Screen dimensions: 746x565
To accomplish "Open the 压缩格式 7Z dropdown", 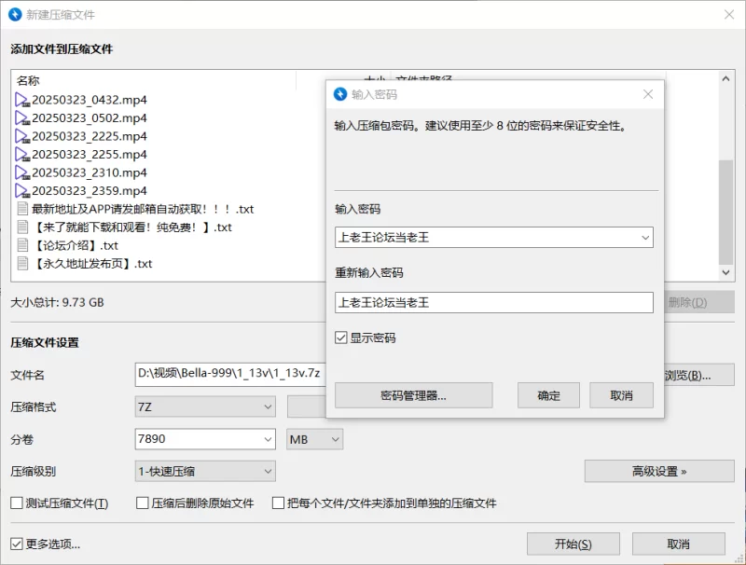I will [x=205, y=407].
